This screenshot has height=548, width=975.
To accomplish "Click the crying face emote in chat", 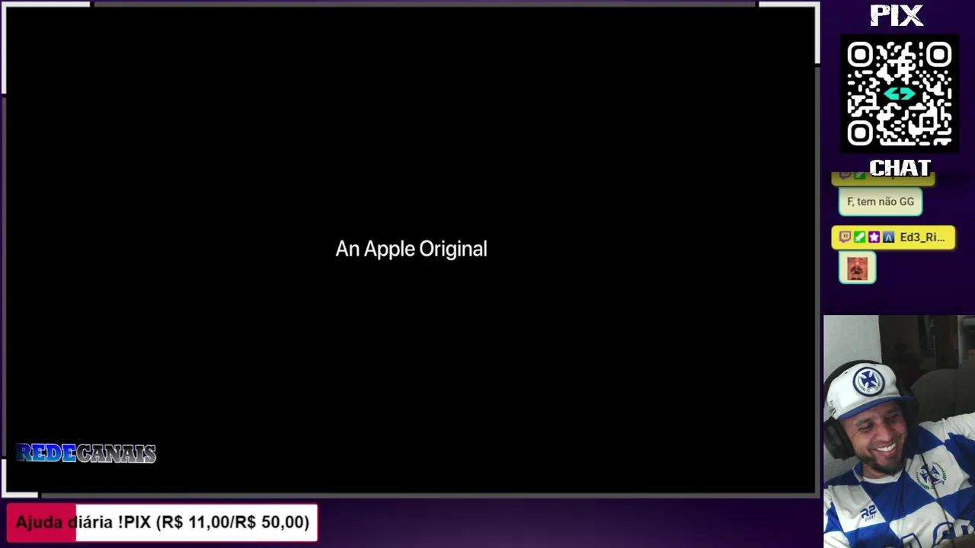I will 858,269.
